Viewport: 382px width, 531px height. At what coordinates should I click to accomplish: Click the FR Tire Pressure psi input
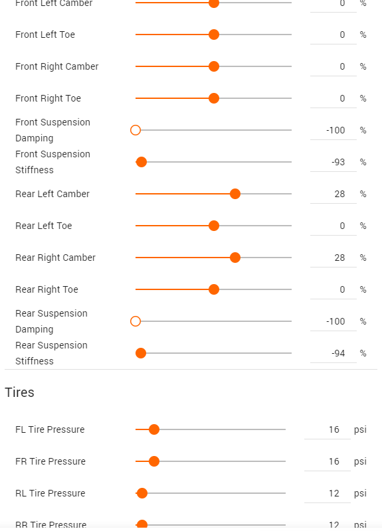click(x=328, y=461)
